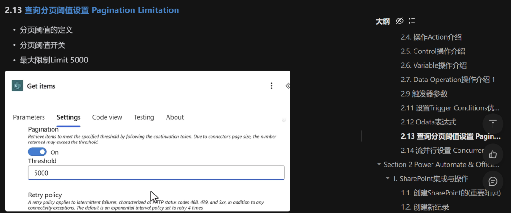Collapse the 1. SharePoint集成与操作 outline node

point(387,179)
